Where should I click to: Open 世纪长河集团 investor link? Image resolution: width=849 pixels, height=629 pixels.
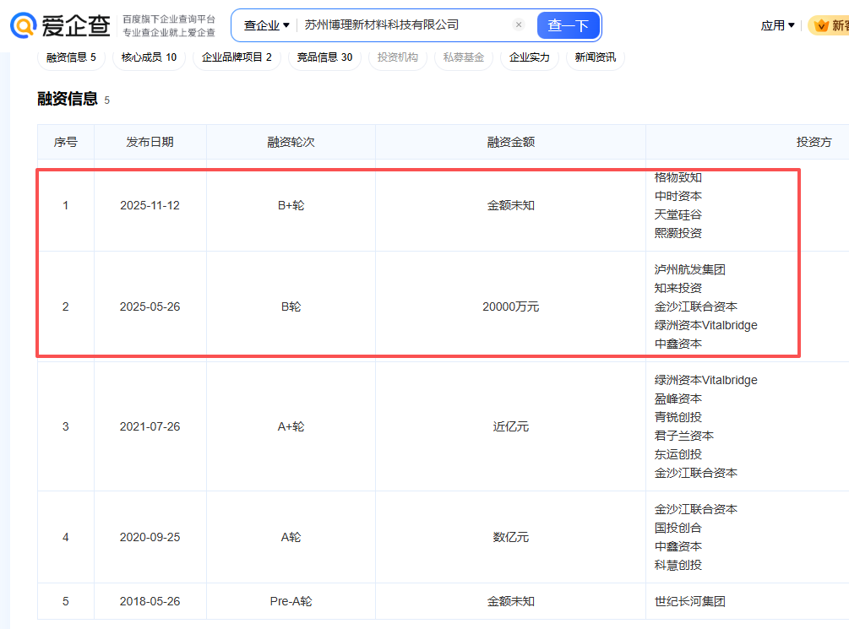coord(689,601)
